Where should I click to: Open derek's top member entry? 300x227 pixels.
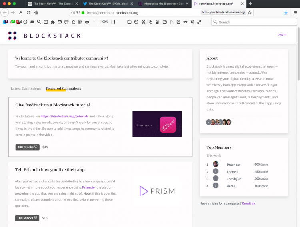pyautogui.click(x=231, y=186)
